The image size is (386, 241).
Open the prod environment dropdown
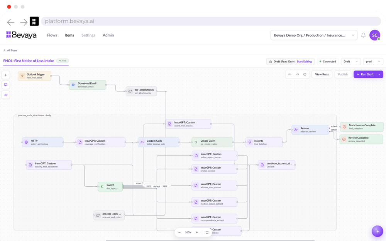(373, 62)
